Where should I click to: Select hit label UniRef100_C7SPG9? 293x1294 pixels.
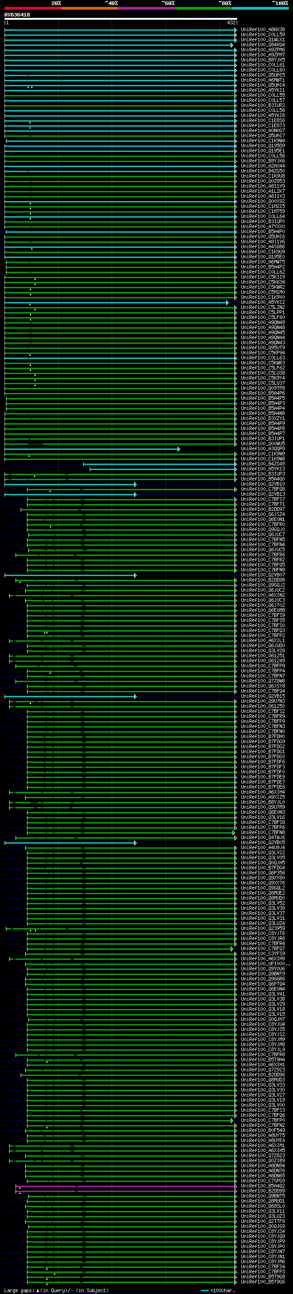pos(262,1181)
